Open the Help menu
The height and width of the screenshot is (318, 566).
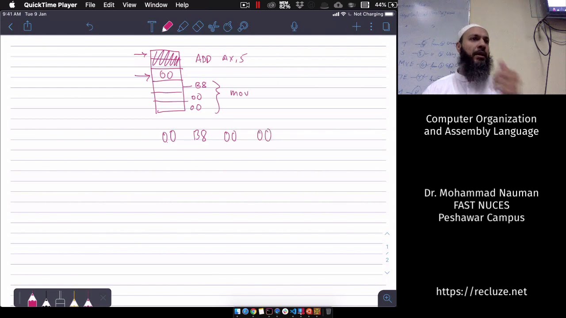tap(182, 5)
